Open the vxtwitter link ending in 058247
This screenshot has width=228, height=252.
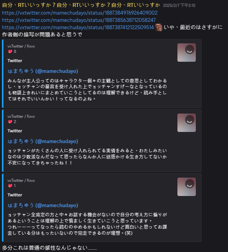click(x=79, y=20)
